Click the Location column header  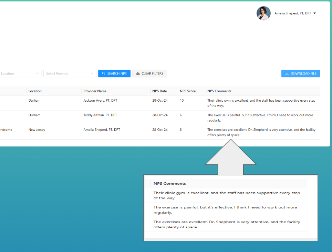[35, 91]
